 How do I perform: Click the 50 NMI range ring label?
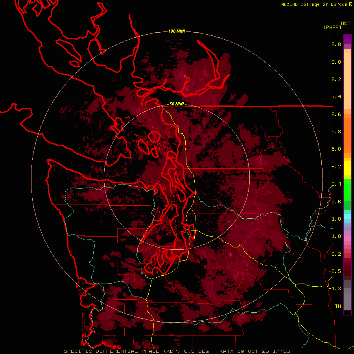(x=177, y=104)
